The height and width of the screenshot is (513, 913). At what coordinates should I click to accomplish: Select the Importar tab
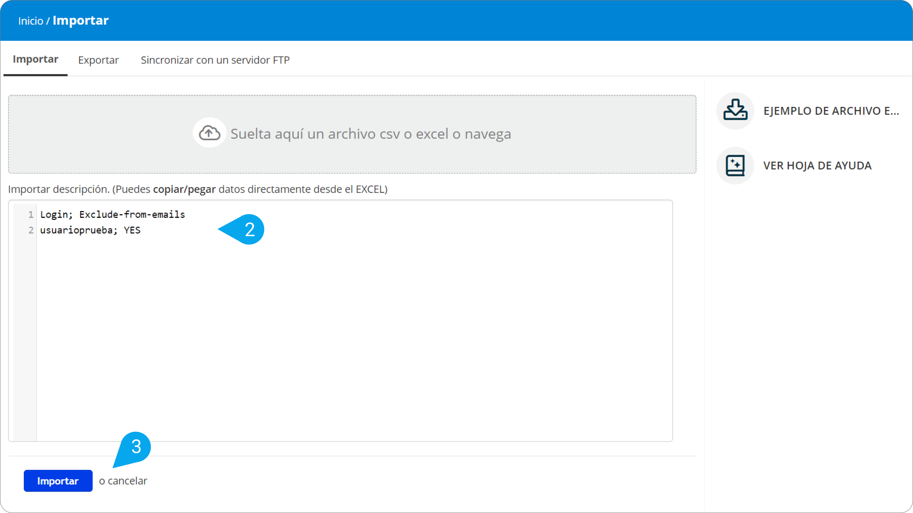[35, 59]
